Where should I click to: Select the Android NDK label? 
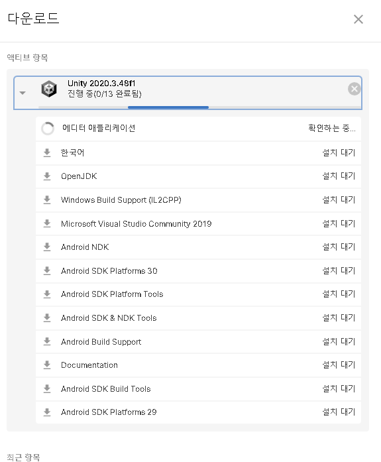coord(85,247)
